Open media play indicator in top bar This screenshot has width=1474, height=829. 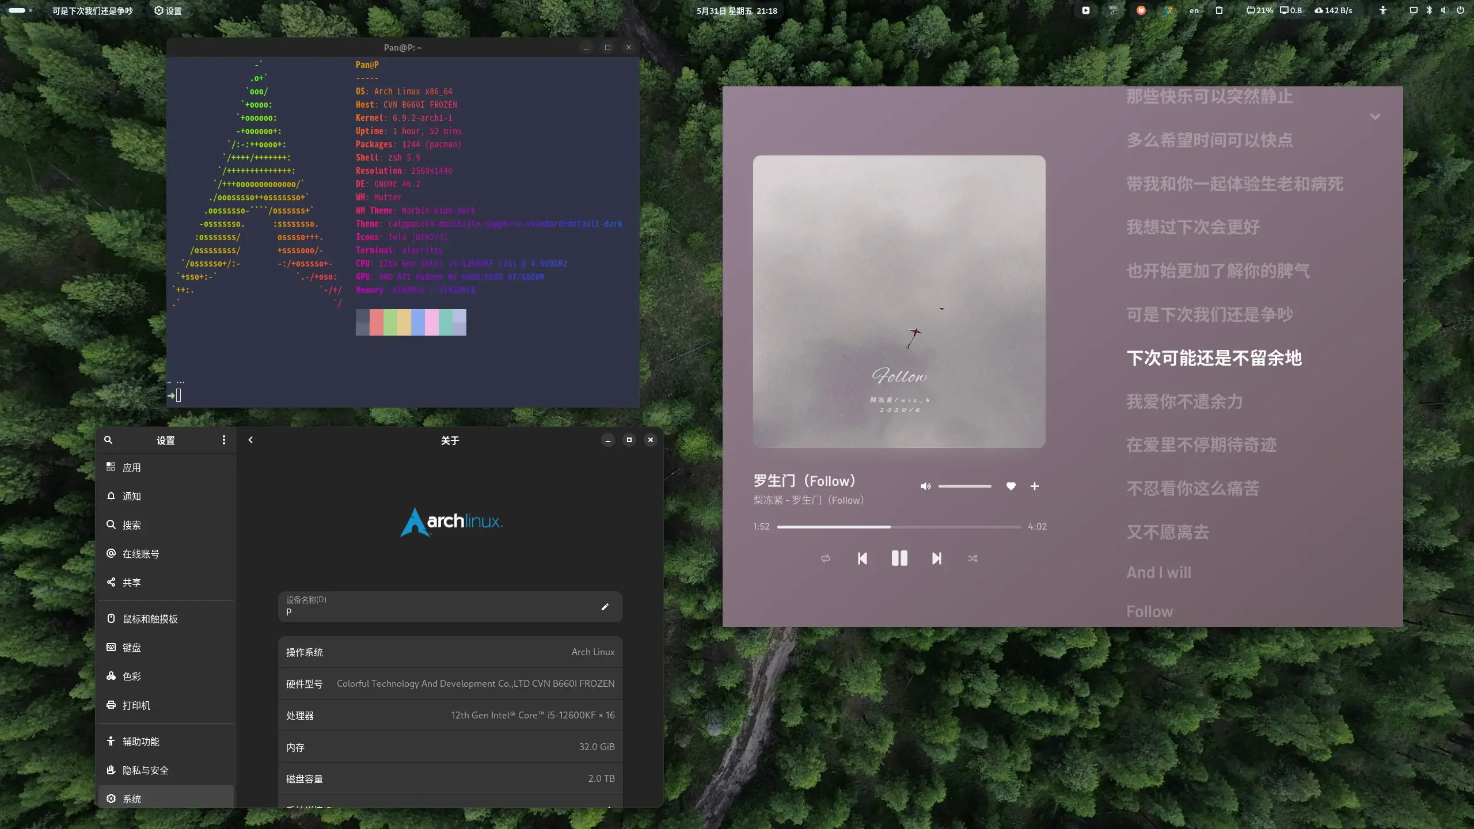click(x=1085, y=10)
